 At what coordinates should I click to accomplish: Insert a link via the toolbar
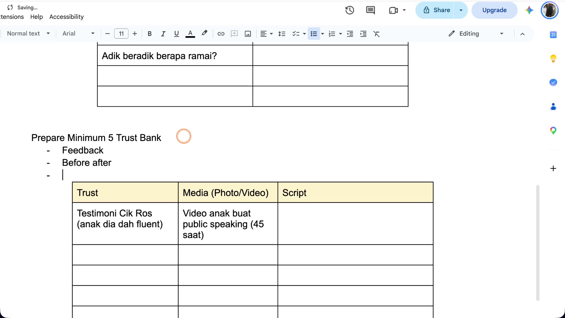(x=221, y=34)
